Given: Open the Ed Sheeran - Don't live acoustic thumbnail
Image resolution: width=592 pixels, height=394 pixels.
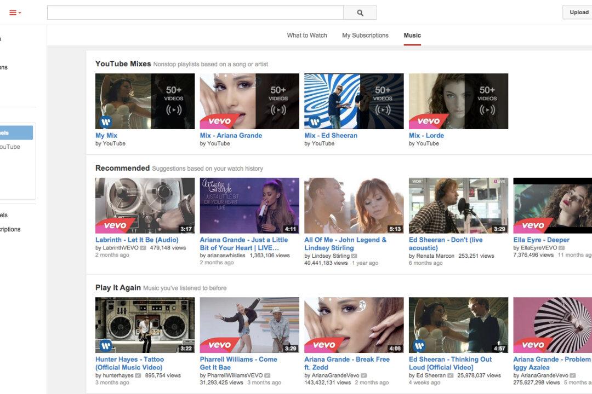Looking at the screenshot, I should [x=457, y=204].
